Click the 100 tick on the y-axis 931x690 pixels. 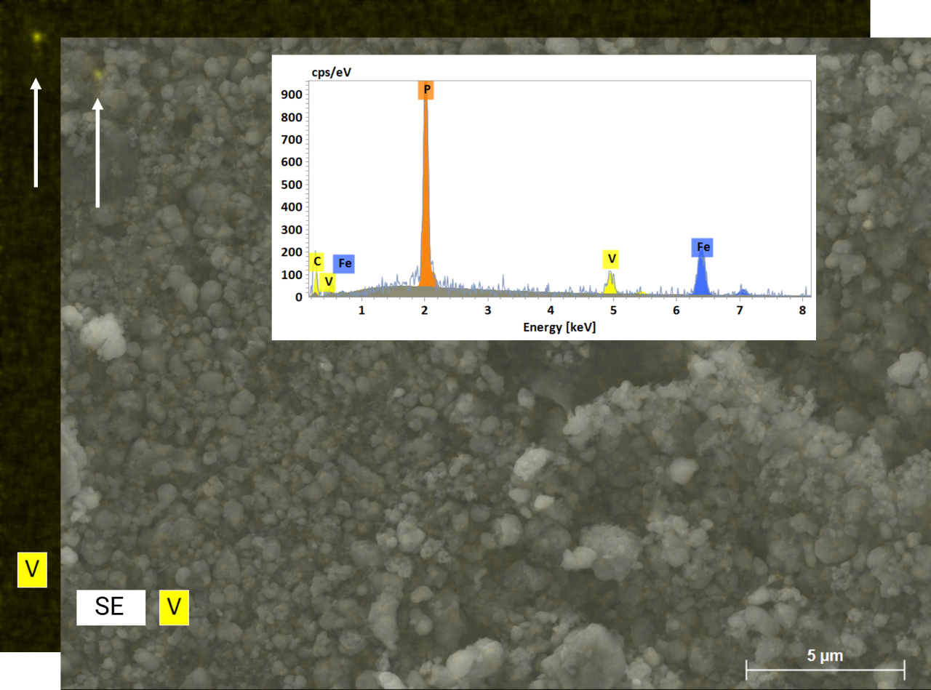[292, 275]
